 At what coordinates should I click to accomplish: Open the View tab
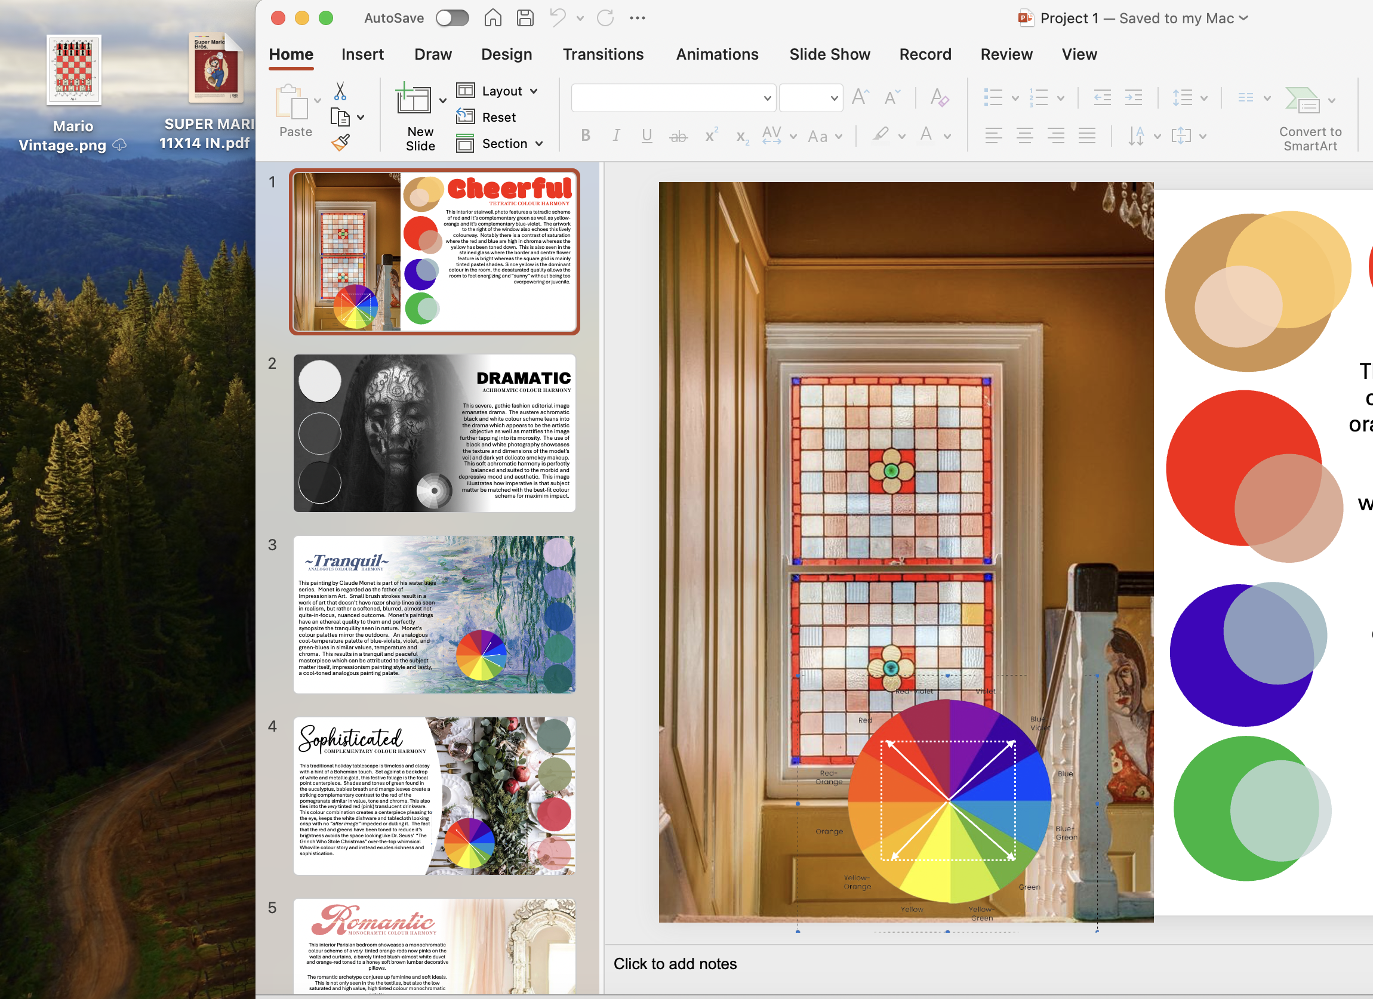[1079, 54]
